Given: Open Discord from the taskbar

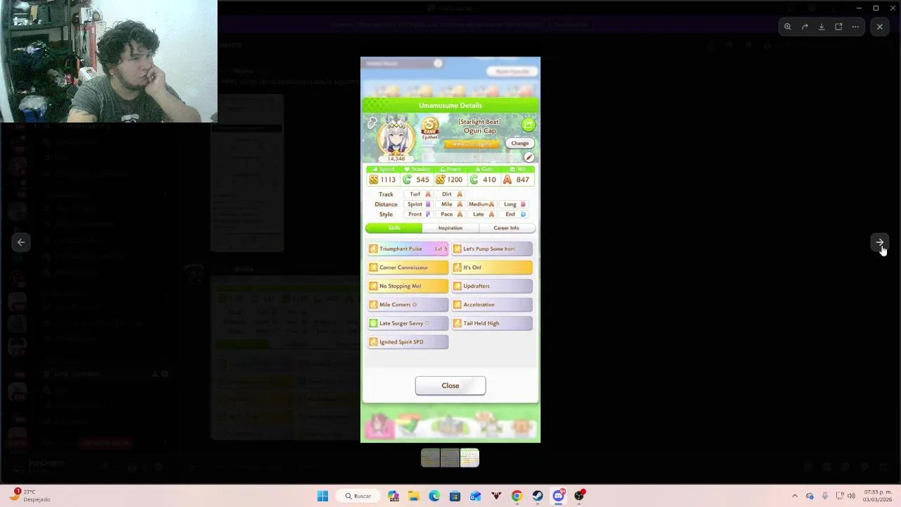Looking at the screenshot, I should (x=558, y=496).
